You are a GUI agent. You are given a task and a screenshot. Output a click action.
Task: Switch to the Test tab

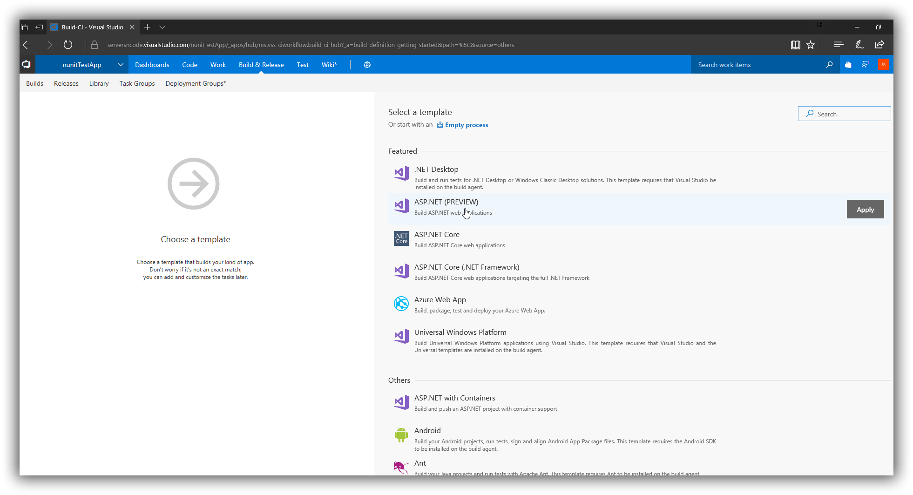pyautogui.click(x=302, y=65)
